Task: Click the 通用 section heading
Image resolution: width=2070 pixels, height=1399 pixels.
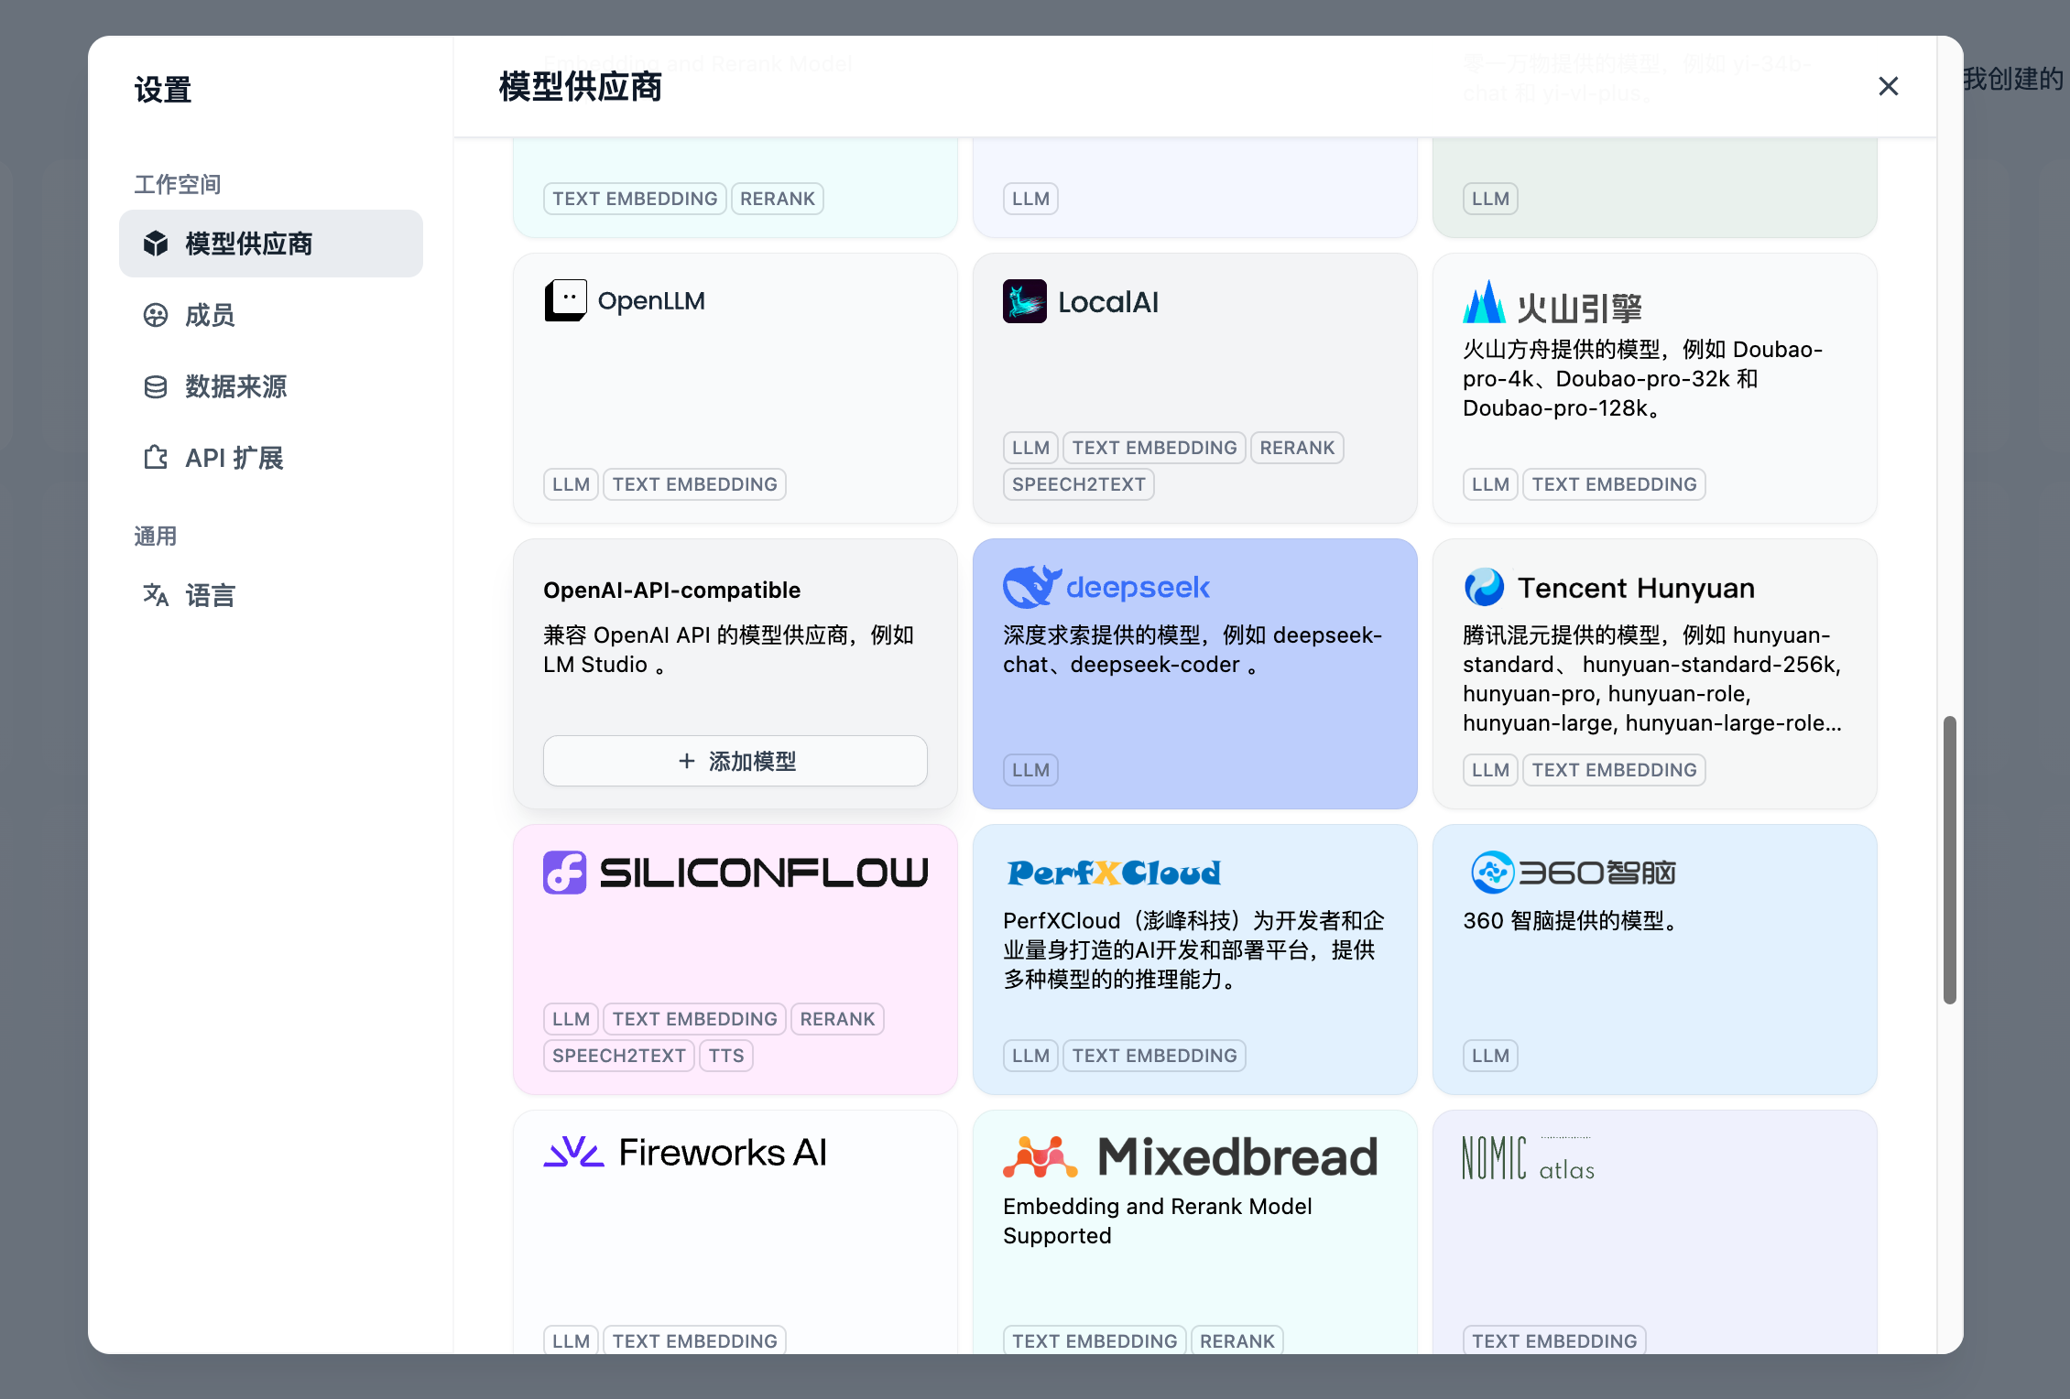Action: (x=156, y=537)
